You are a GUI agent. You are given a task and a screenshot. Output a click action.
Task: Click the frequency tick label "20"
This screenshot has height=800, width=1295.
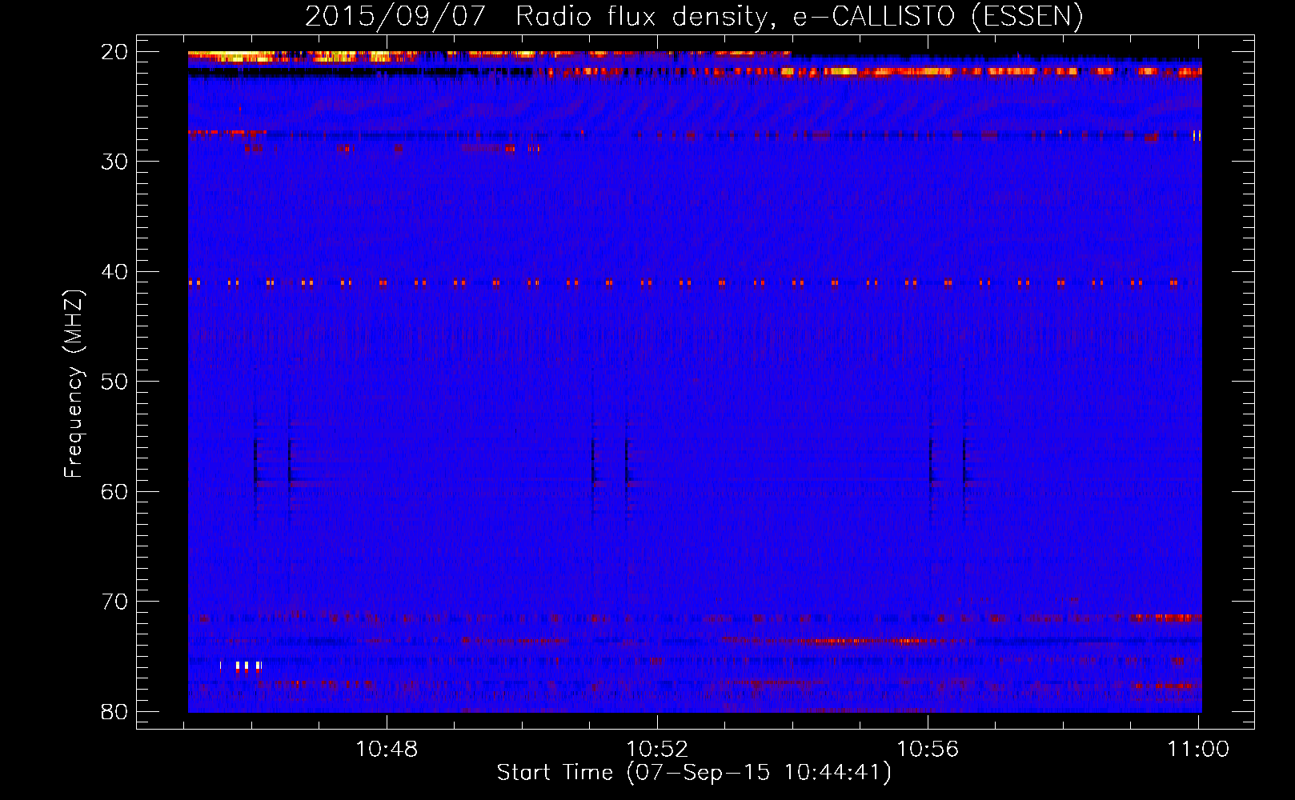point(114,52)
